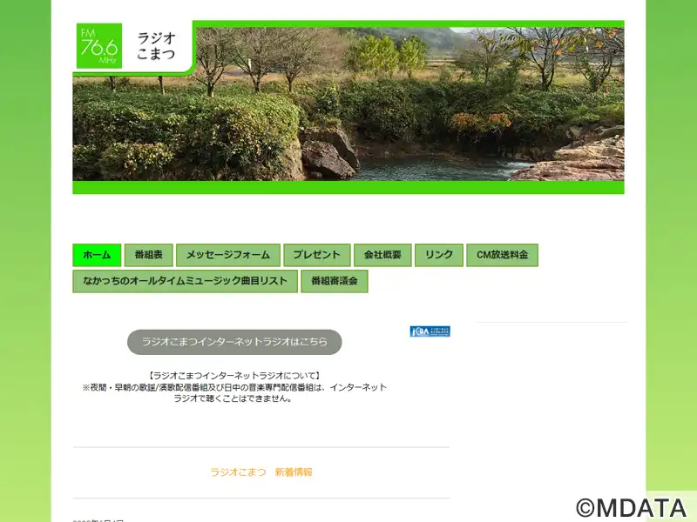Click the ラジオこまつ 新着情報 heading
Screen dimensions: 697x522
coord(261,472)
